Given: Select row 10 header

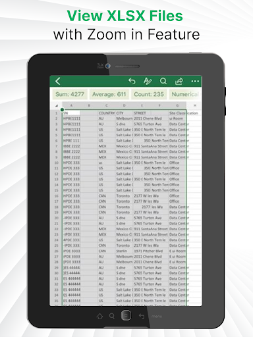Looking at the screenshot, I should point(56,163).
